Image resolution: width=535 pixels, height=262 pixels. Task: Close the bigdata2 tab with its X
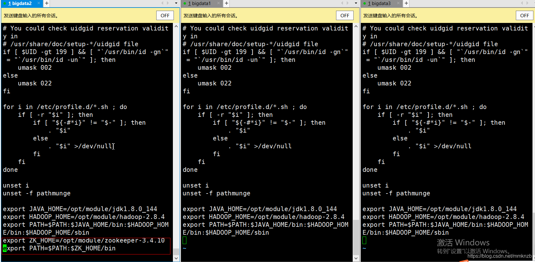click(39, 3)
